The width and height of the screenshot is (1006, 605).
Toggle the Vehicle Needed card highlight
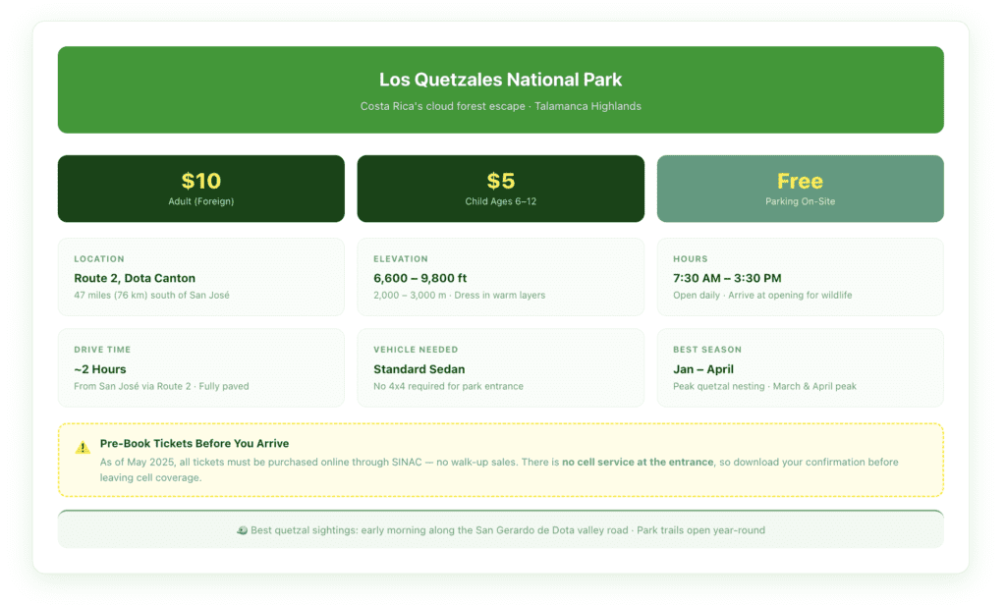coord(501,367)
